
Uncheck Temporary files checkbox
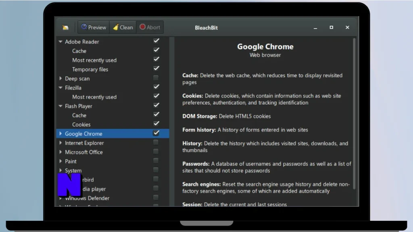point(156,68)
